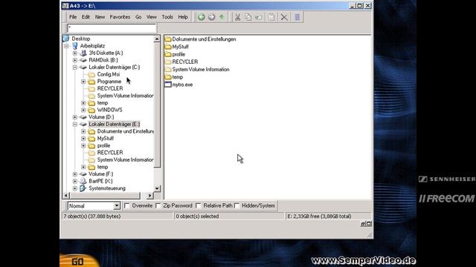
Task: Click the Copy toolbar icon
Action: pyautogui.click(x=248, y=17)
